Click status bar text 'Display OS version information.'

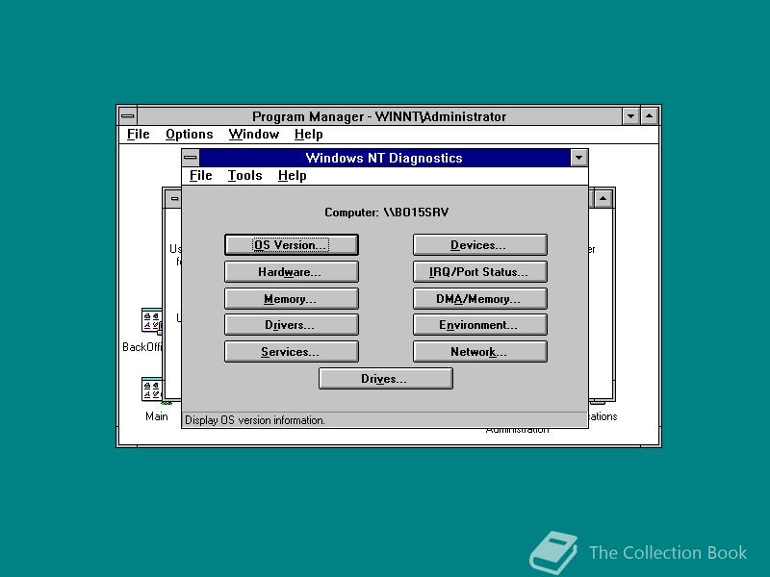(255, 420)
